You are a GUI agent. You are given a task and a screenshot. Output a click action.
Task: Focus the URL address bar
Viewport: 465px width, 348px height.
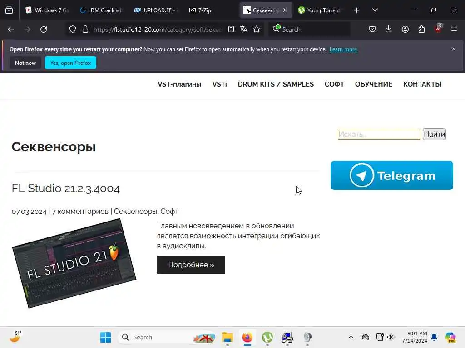[x=157, y=29]
